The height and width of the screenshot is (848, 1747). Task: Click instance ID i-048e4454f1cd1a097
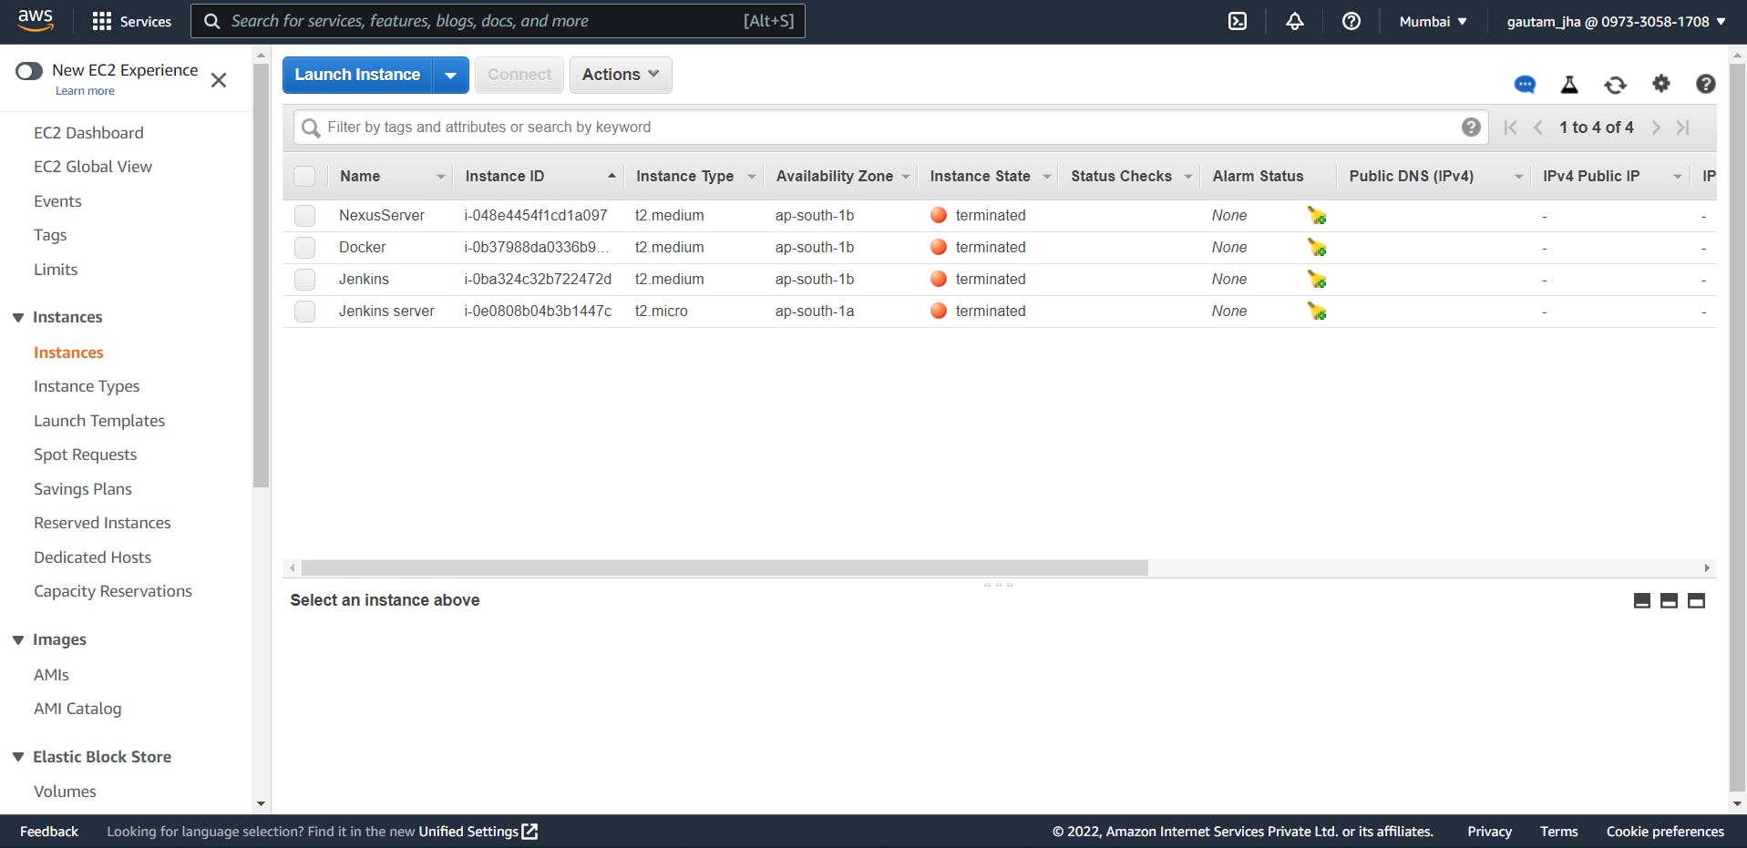[x=536, y=216]
